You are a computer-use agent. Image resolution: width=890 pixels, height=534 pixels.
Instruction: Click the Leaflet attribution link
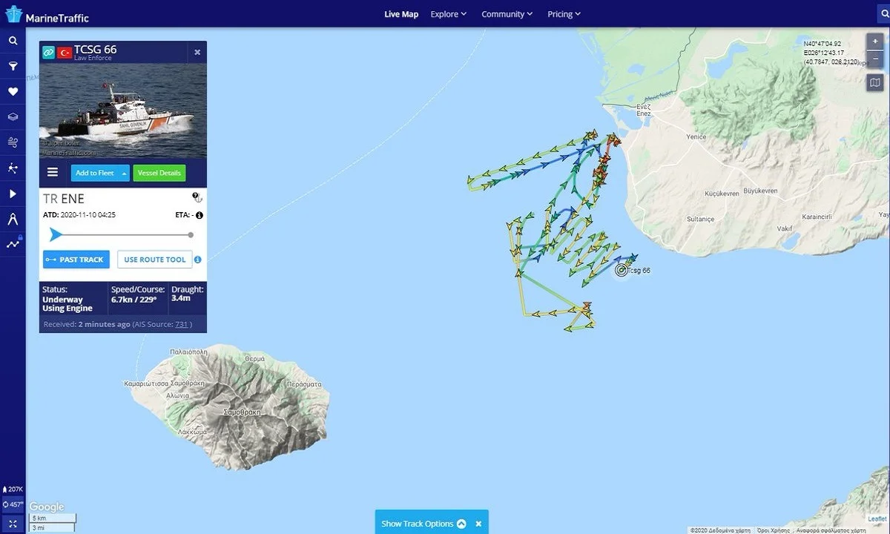tap(877, 518)
